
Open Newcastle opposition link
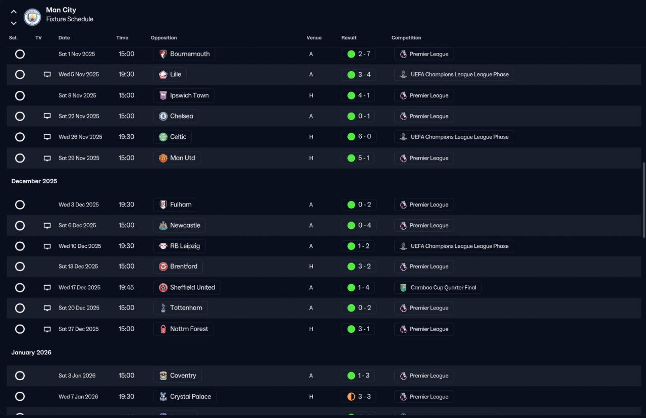pos(180,226)
